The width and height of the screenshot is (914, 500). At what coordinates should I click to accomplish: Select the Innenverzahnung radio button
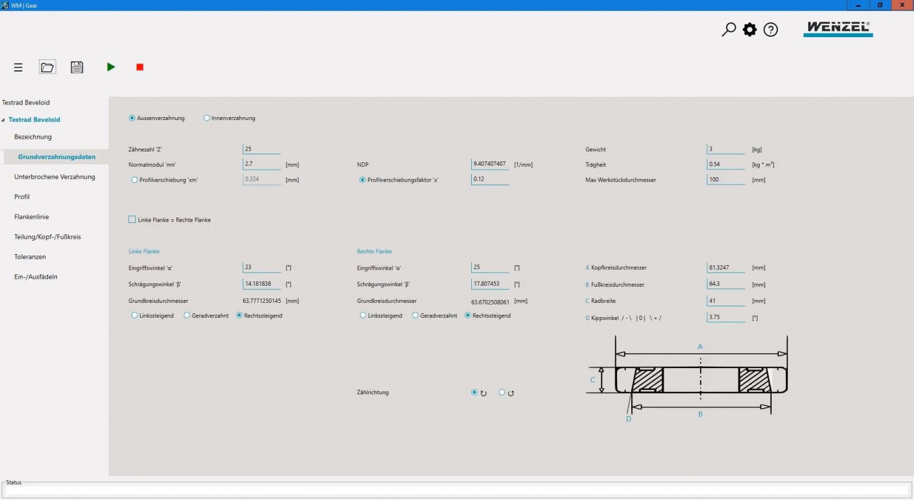click(x=207, y=118)
